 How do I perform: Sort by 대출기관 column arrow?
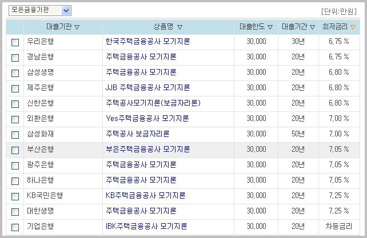pos(77,27)
